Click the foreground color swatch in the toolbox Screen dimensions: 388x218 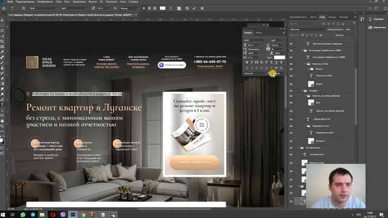[1, 140]
